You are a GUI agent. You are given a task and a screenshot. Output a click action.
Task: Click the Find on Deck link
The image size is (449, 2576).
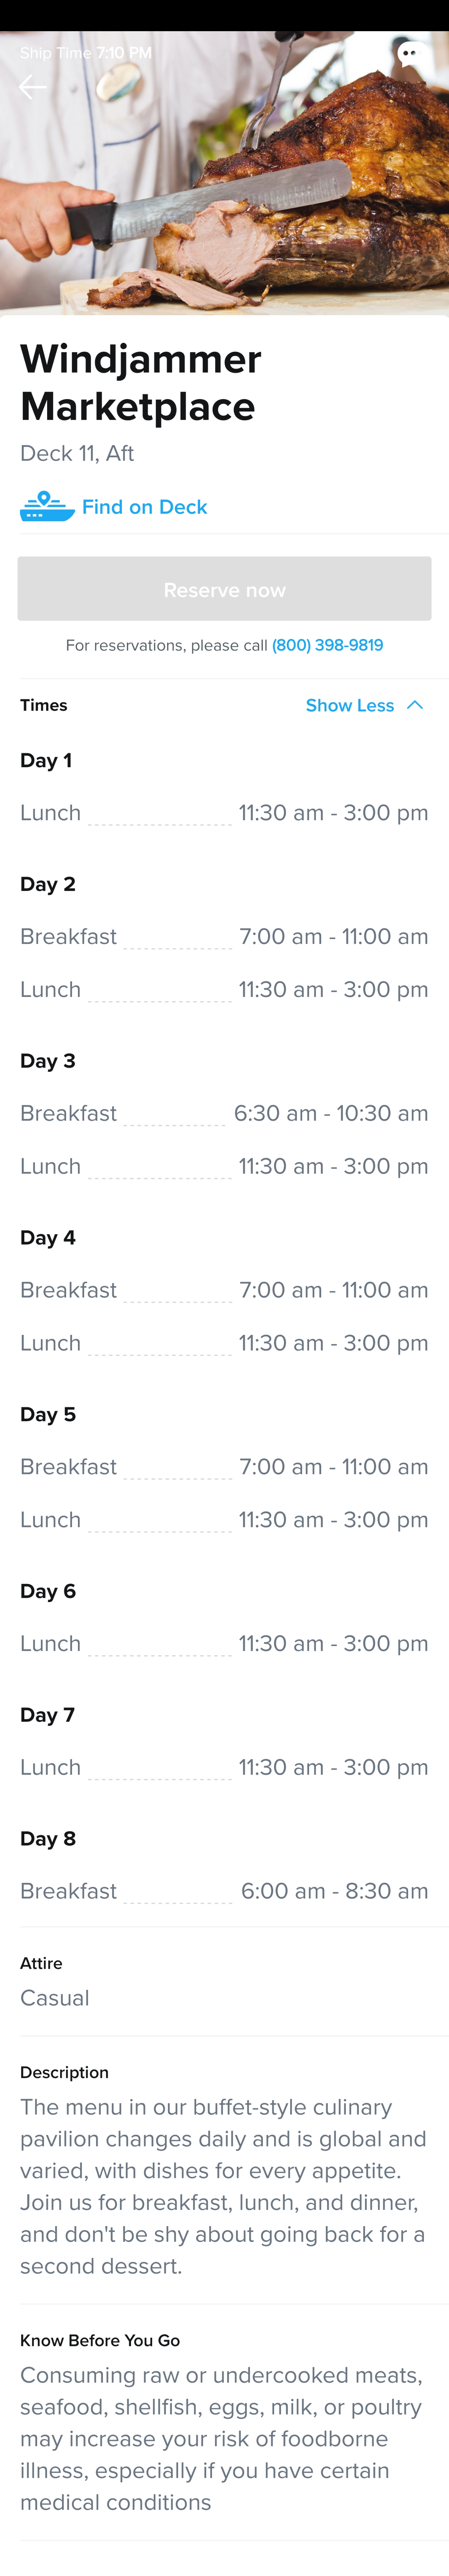pos(145,507)
